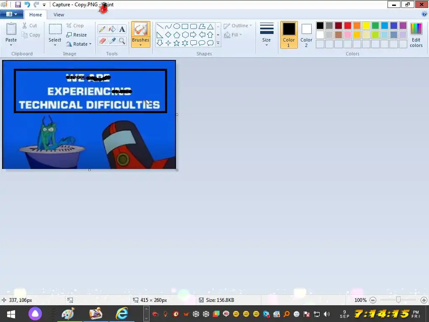The height and width of the screenshot is (322, 429).
Task: Expand the Rotate dropdown
Action: (x=90, y=44)
